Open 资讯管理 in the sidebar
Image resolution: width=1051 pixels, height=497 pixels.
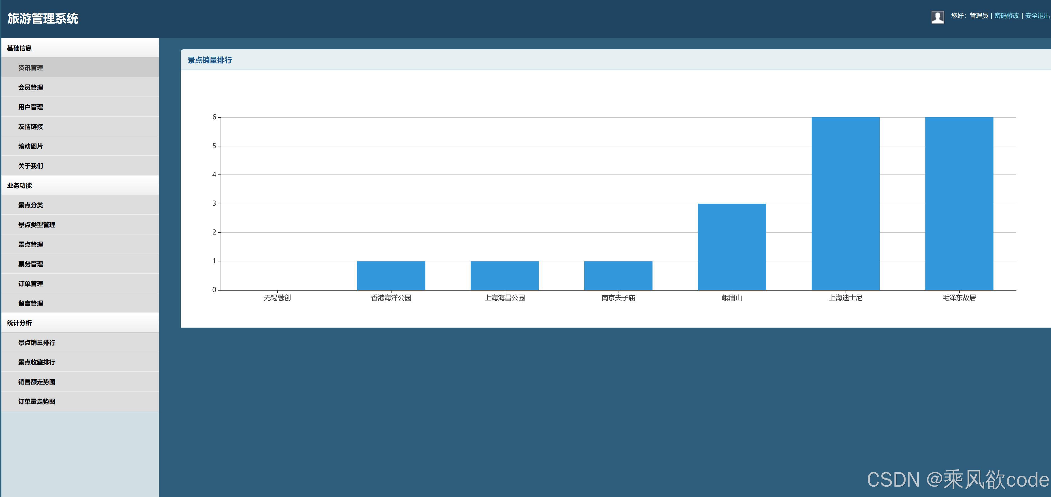[x=31, y=68]
